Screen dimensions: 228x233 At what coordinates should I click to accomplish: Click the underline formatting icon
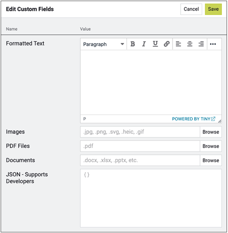pyautogui.click(x=155, y=44)
